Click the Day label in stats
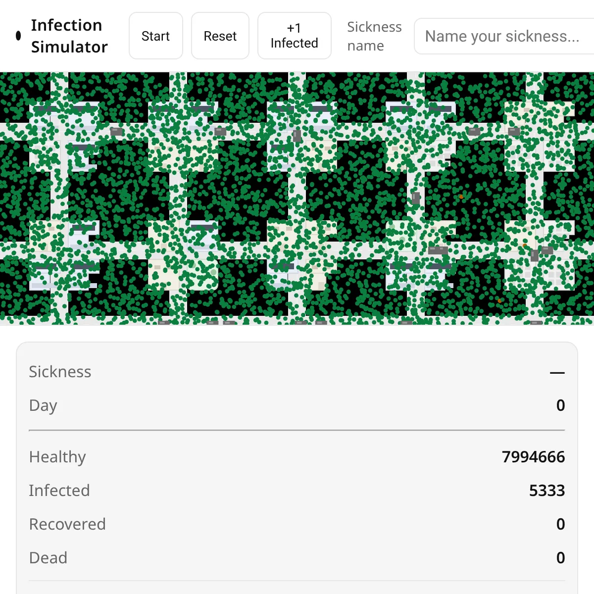Image resolution: width=594 pixels, height=594 pixels. coord(43,405)
